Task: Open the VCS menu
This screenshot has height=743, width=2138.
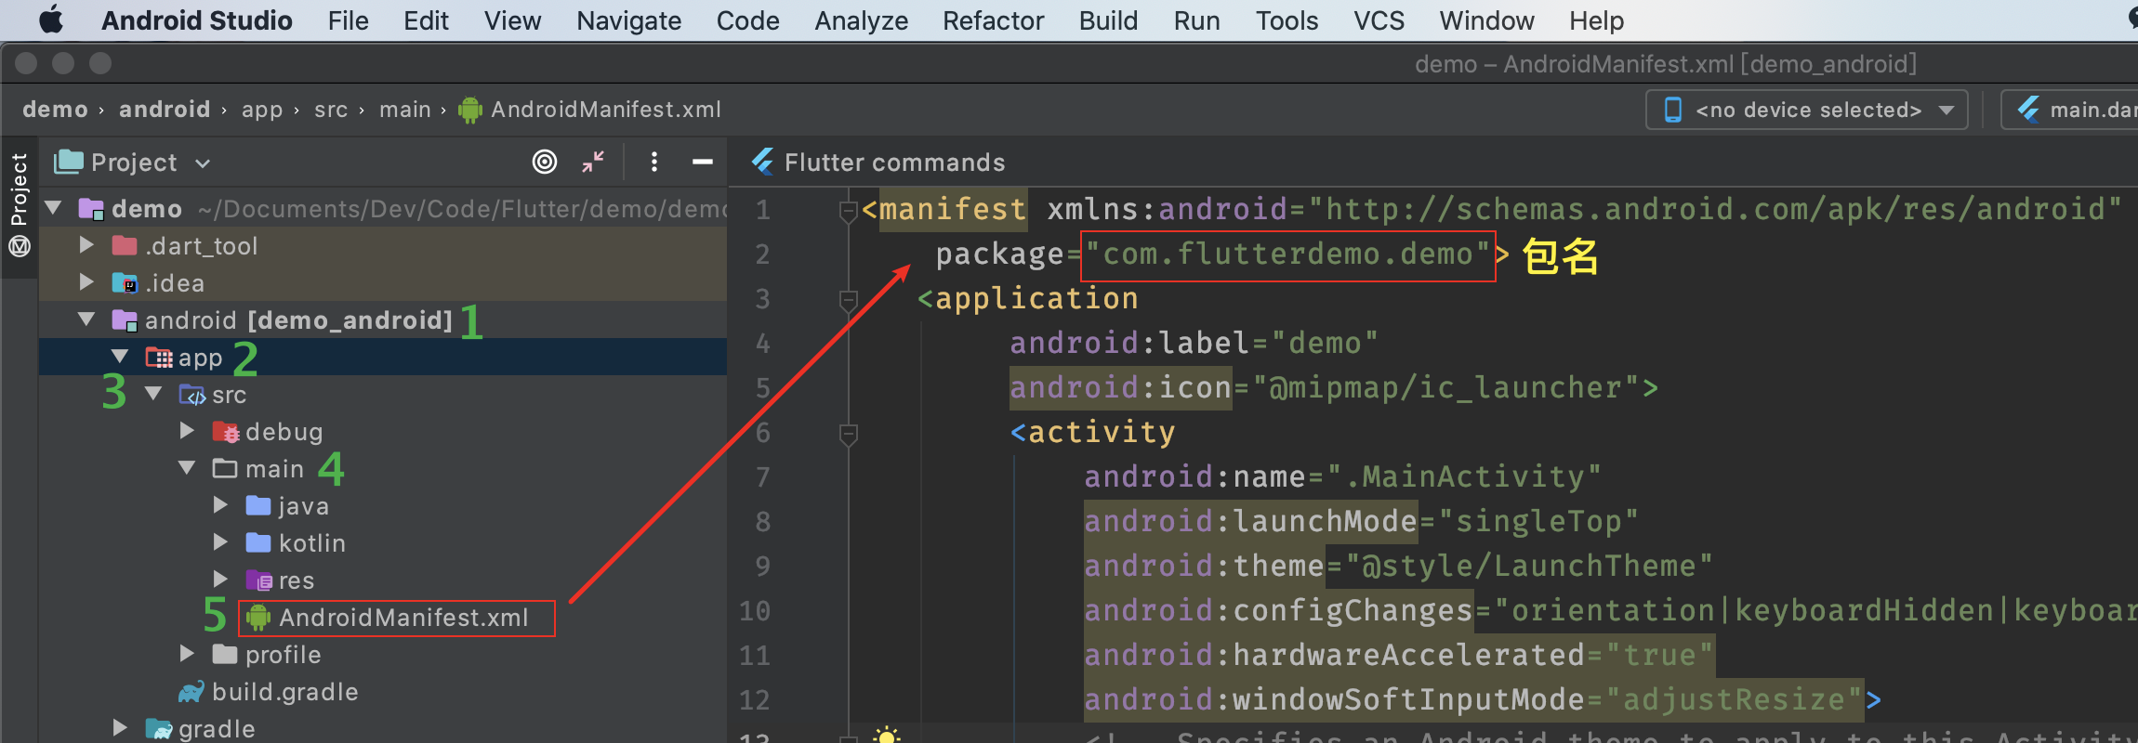Action: coord(1379,20)
